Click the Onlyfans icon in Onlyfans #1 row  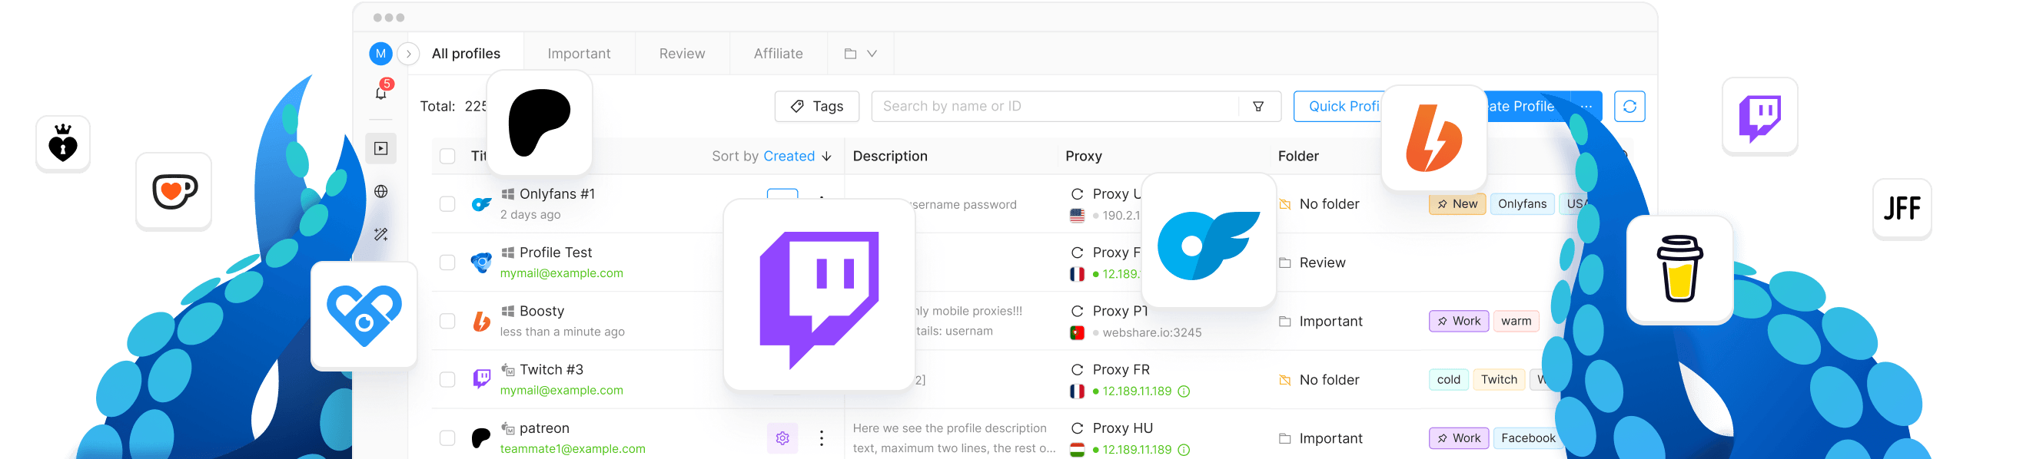tap(481, 204)
